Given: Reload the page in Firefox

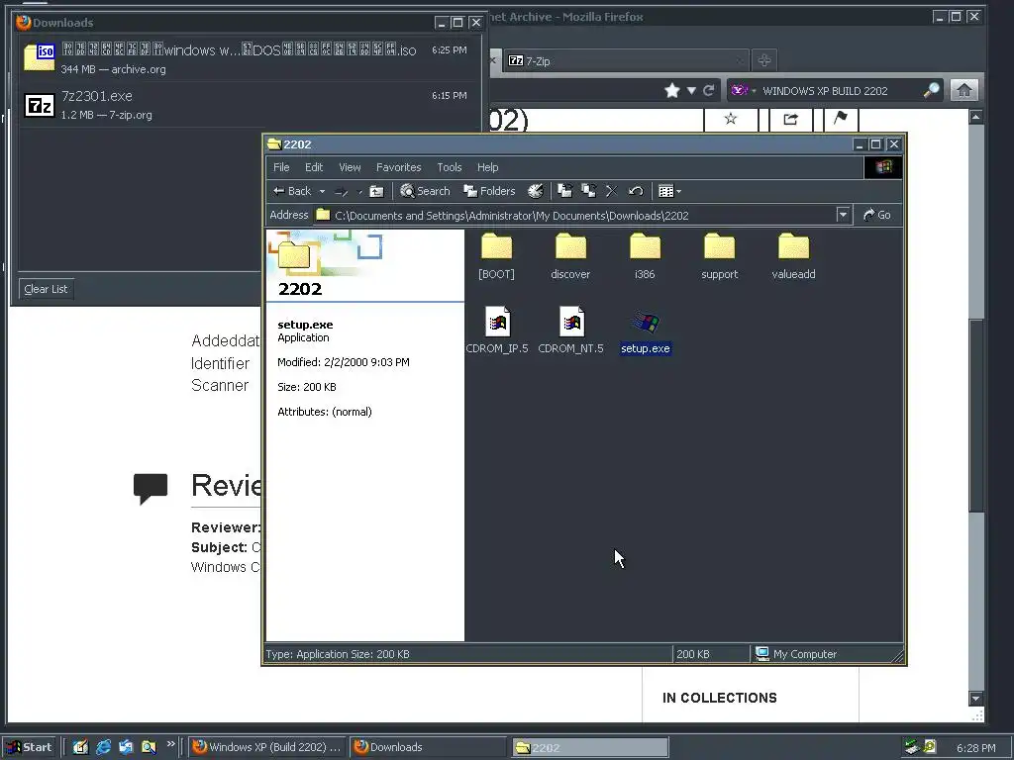Looking at the screenshot, I should pyautogui.click(x=709, y=90).
